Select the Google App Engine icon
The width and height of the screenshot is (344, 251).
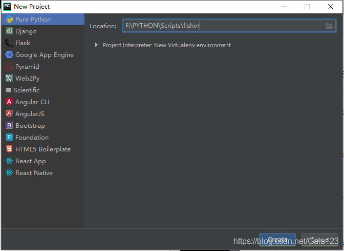click(9, 54)
